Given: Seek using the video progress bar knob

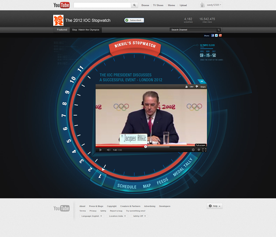Looking at the screenshot, I should 146,147.
